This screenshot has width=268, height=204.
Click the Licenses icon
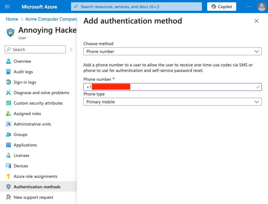[x=9, y=155]
